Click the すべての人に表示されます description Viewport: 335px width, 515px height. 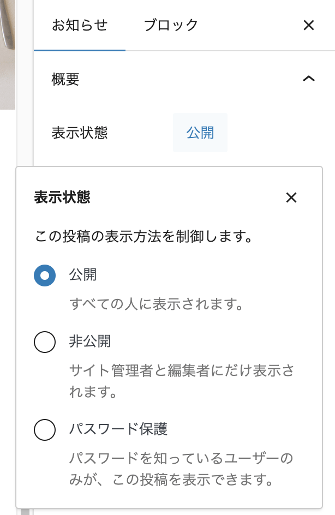157,304
